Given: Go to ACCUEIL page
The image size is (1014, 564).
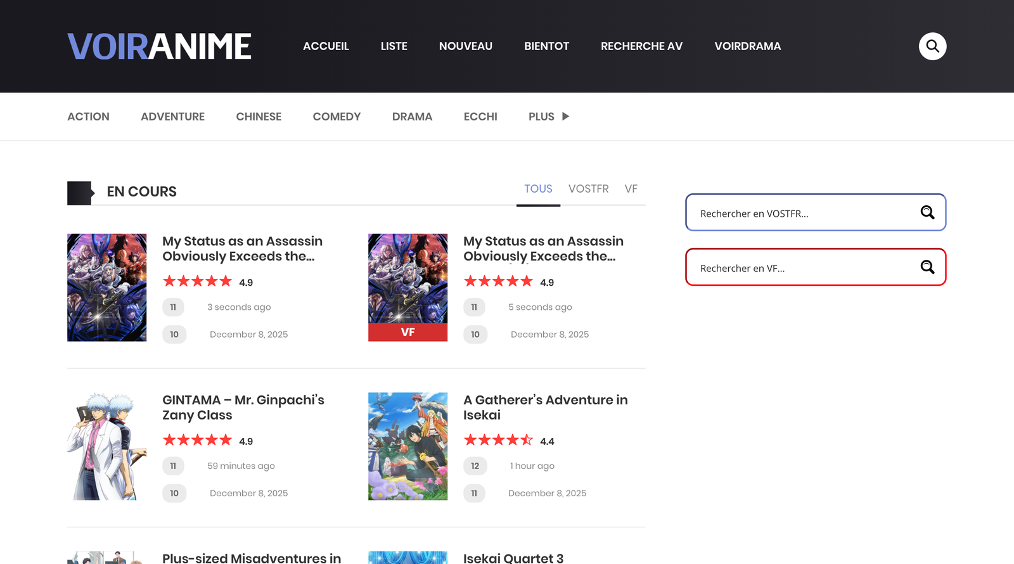Looking at the screenshot, I should click(326, 46).
